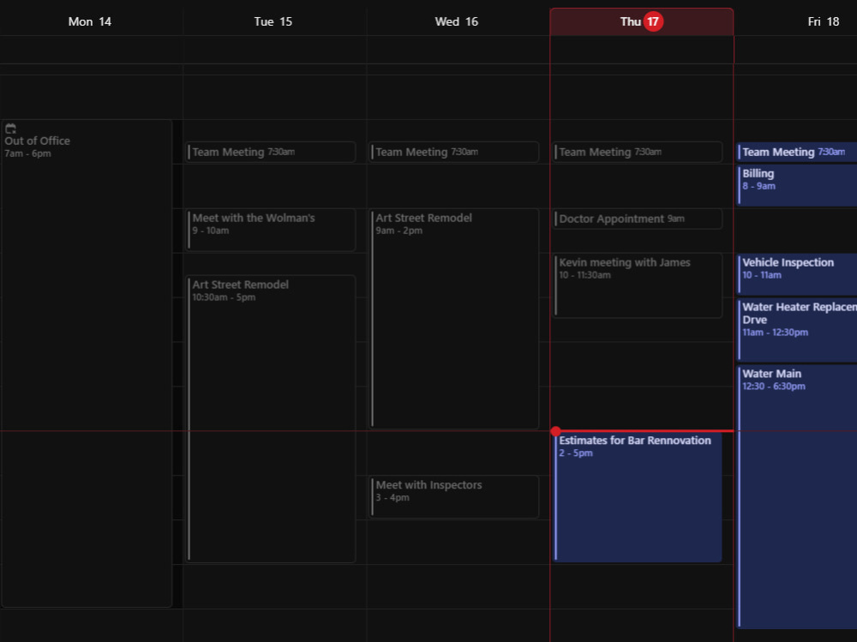Select the Mon 14 day header
857x642 pixels.
click(x=90, y=22)
